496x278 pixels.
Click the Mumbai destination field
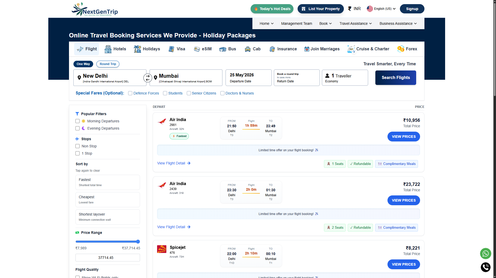186,78
